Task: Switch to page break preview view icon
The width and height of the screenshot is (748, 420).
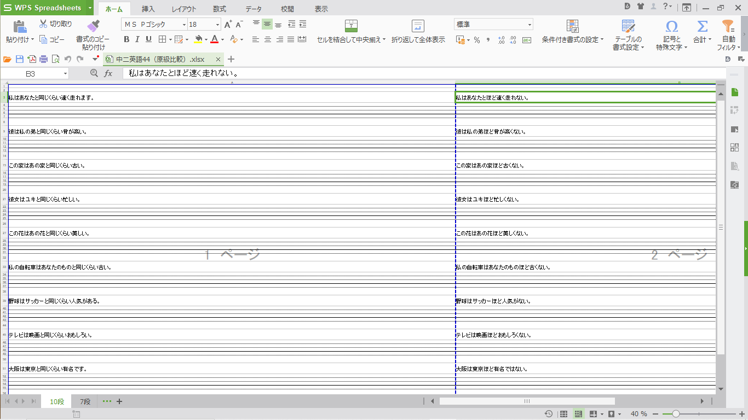Action: (578, 414)
